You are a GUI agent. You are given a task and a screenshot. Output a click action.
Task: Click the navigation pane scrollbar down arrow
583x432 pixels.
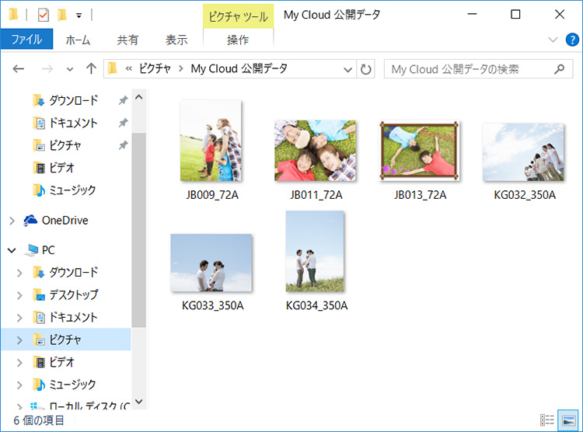(139, 402)
